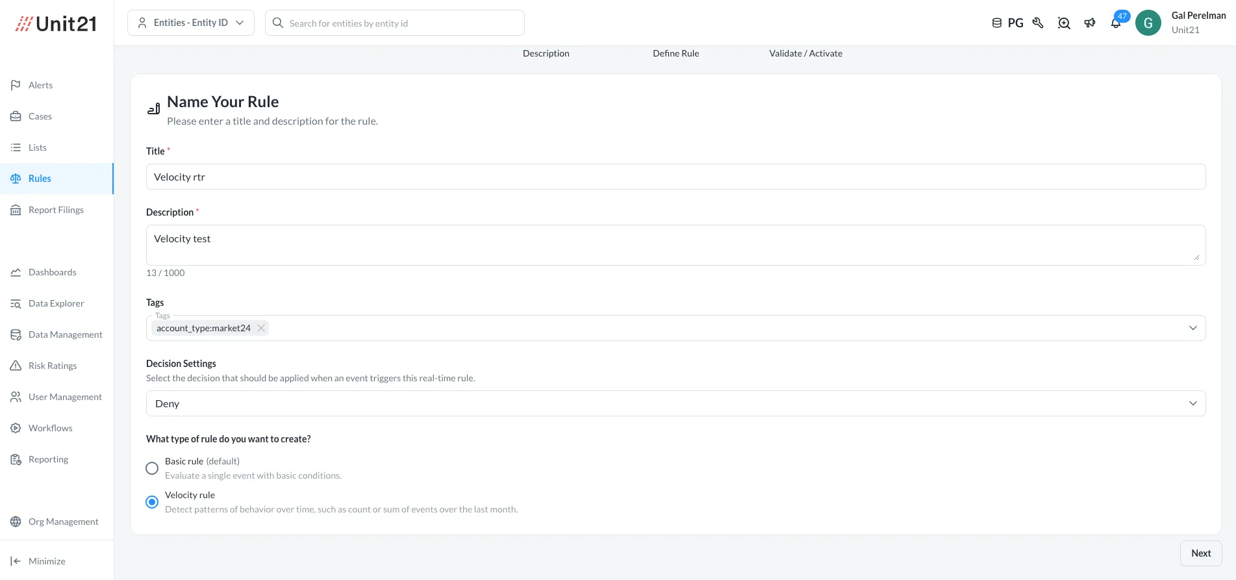Select the Basic rule radio option
This screenshot has width=1236, height=580.
pyautogui.click(x=152, y=468)
